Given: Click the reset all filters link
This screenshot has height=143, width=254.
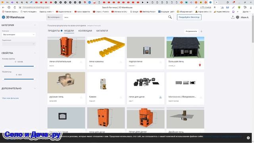Looking at the screenshot, I should point(10,98).
